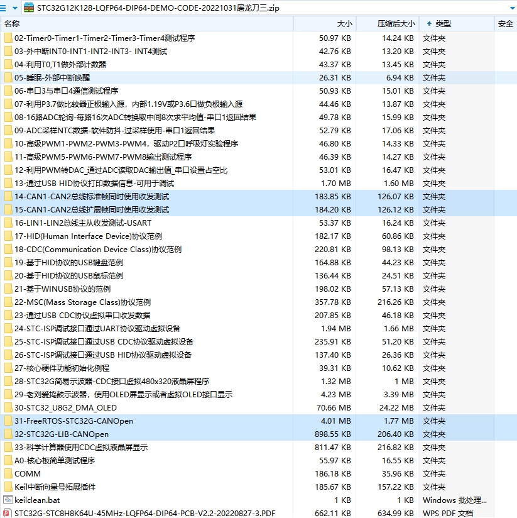Select 31-FreeRTOS-STC32G-CANOpen folder
Viewport: 517px width, 518px height.
[x=73, y=421]
